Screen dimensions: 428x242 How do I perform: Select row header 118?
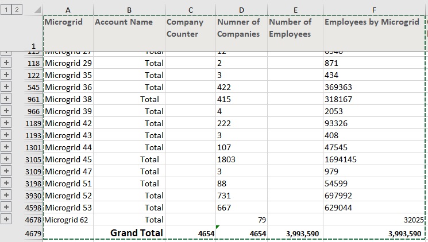(33, 63)
